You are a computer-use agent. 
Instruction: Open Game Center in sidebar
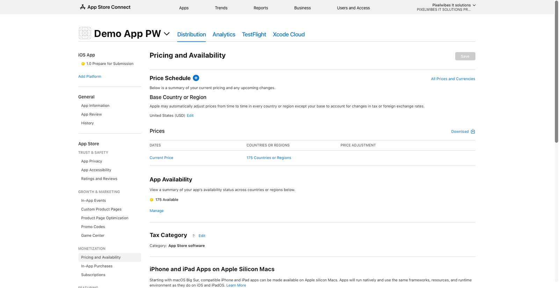(x=93, y=235)
